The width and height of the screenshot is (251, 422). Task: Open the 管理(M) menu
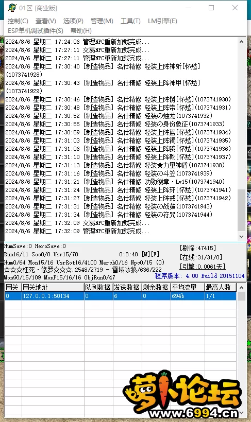102,21
